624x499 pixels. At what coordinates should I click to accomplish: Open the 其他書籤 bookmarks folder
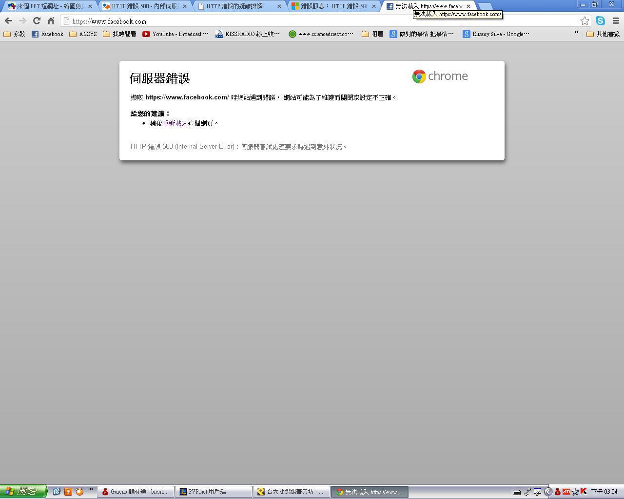coord(603,34)
